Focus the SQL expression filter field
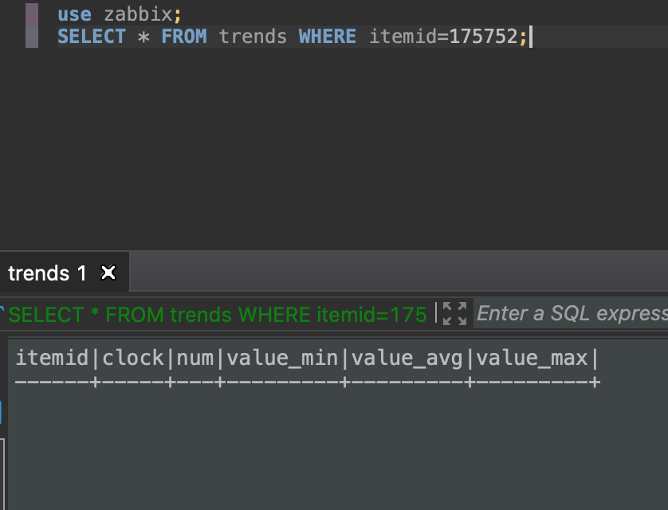The width and height of the screenshot is (668, 510). [571, 313]
